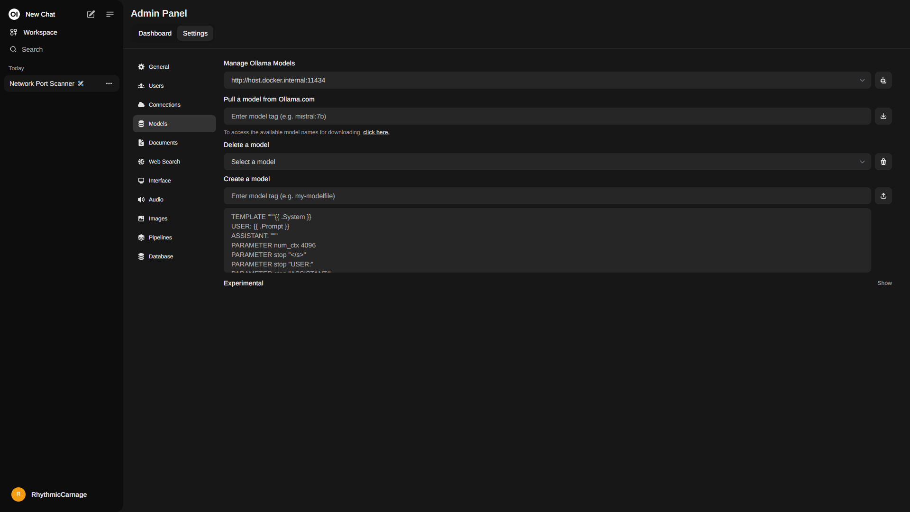Open General settings section
This screenshot has height=512, width=910.
(x=174, y=67)
